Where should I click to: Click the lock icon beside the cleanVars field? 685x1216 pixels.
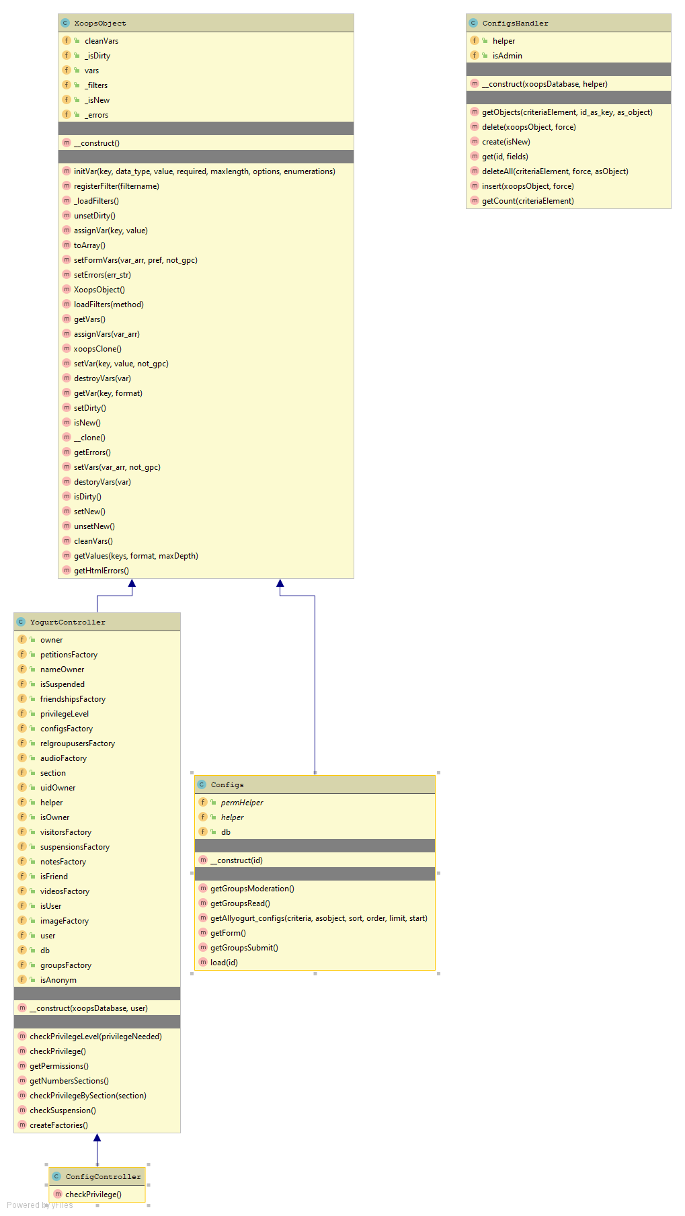pos(77,40)
